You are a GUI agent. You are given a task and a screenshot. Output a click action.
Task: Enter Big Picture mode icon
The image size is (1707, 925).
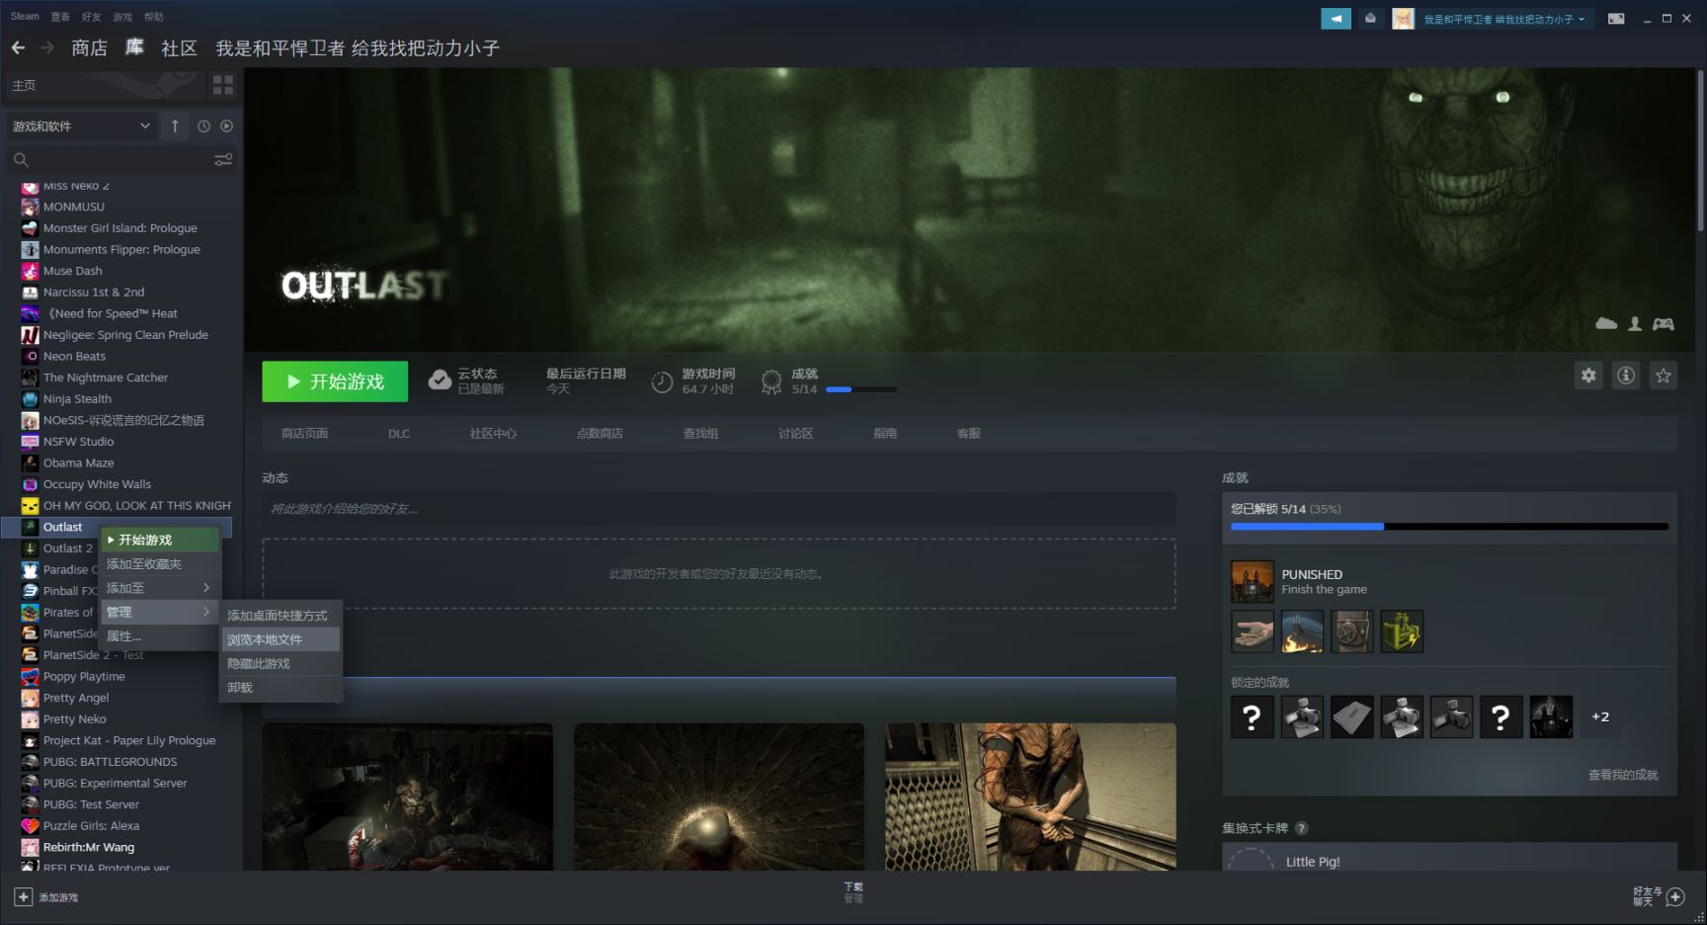pos(1616,19)
